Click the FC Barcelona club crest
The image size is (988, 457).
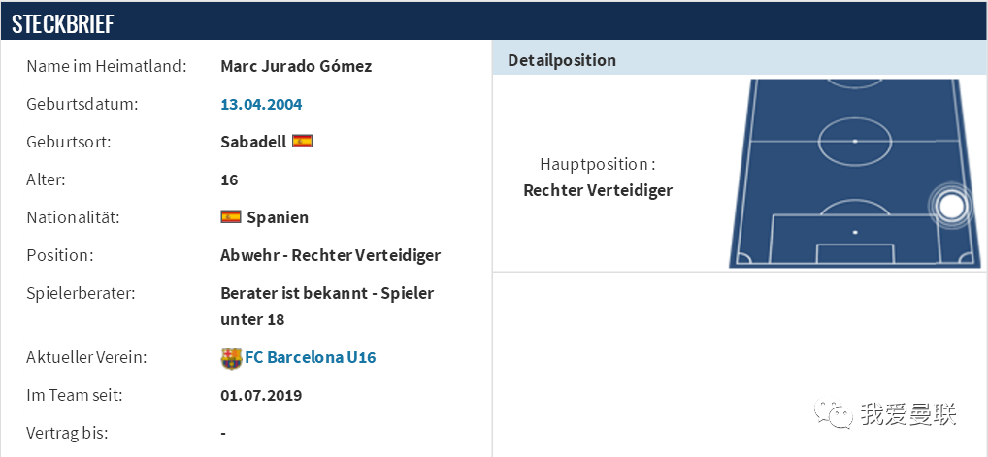coord(231,358)
